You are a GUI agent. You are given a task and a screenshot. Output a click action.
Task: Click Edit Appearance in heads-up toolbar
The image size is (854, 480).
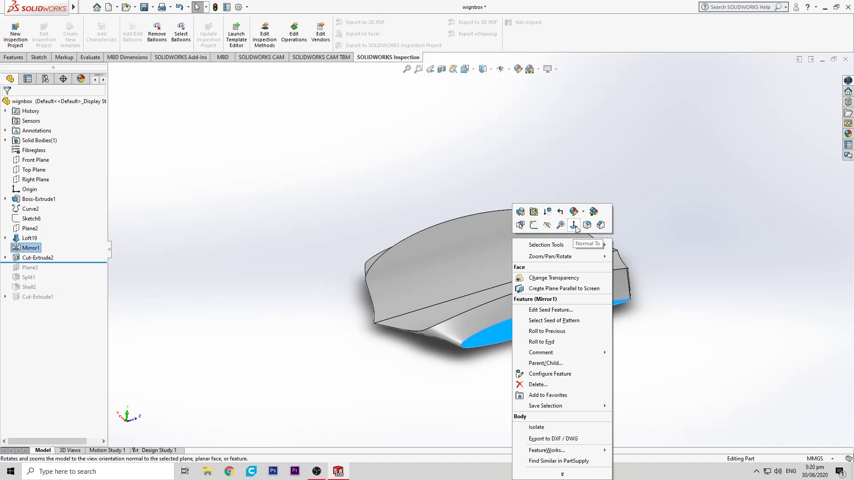coord(518,69)
